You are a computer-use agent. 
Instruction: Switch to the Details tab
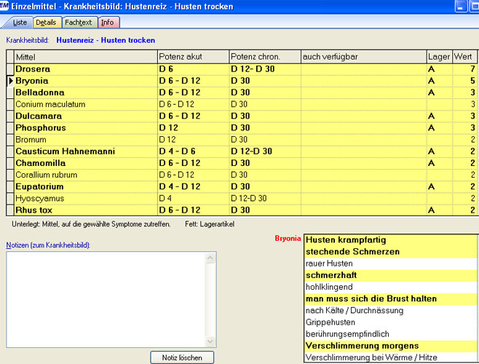click(x=46, y=23)
